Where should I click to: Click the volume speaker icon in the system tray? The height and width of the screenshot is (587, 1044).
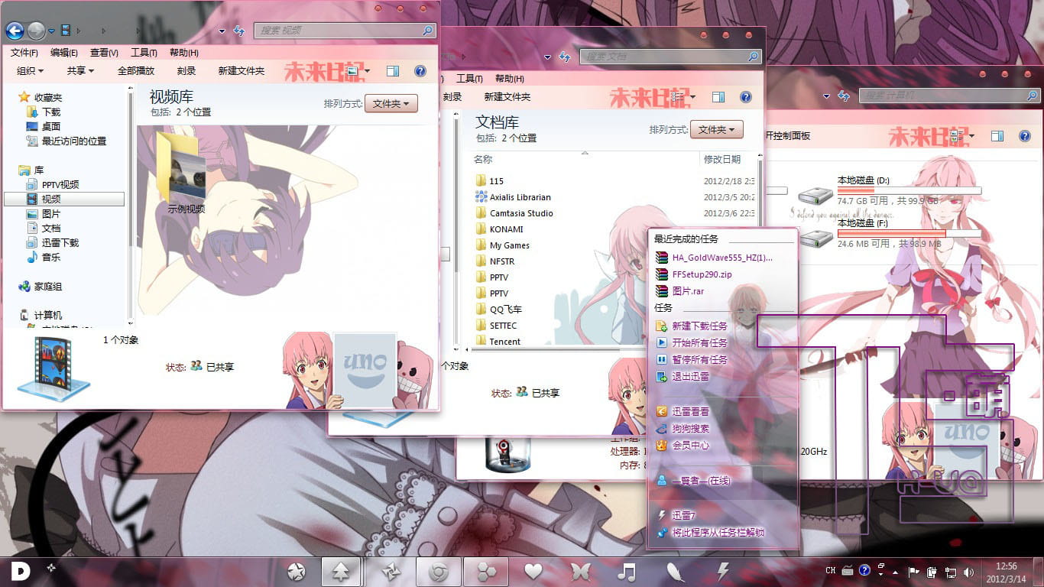click(x=969, y=571)
